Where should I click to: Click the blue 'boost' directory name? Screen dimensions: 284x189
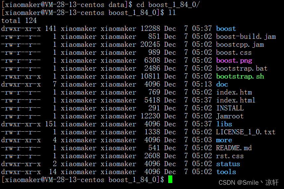(226, 29)
